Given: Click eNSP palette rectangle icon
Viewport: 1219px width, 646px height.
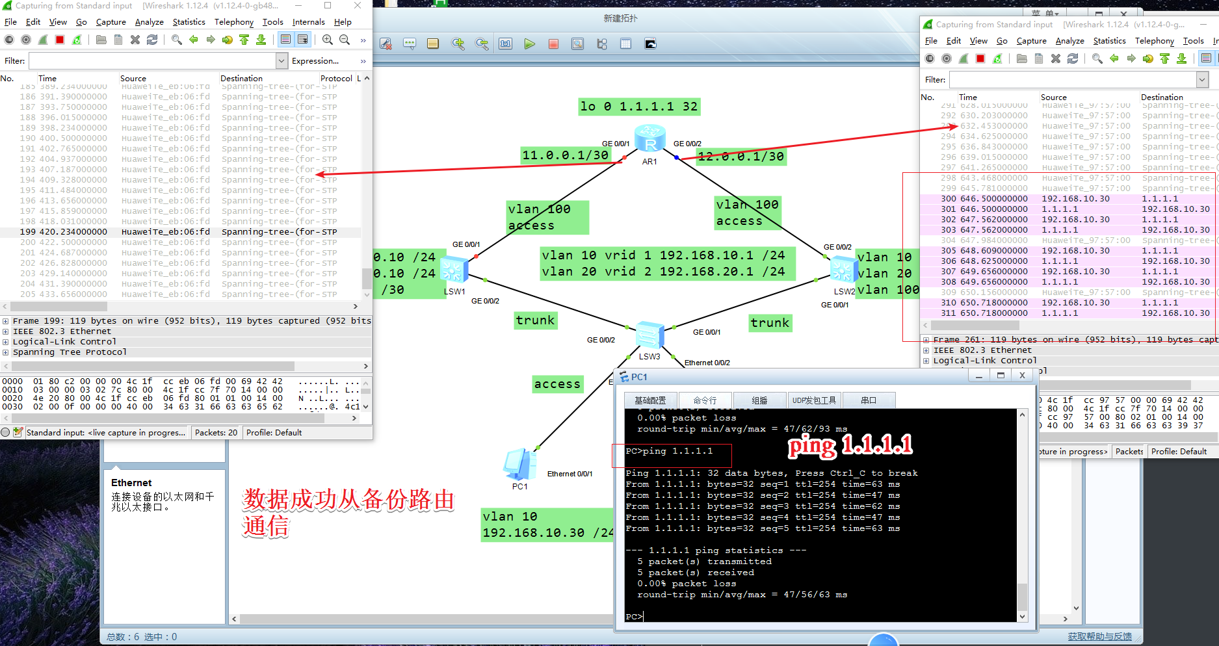Looking at the screenshot, I should [433, 44].
